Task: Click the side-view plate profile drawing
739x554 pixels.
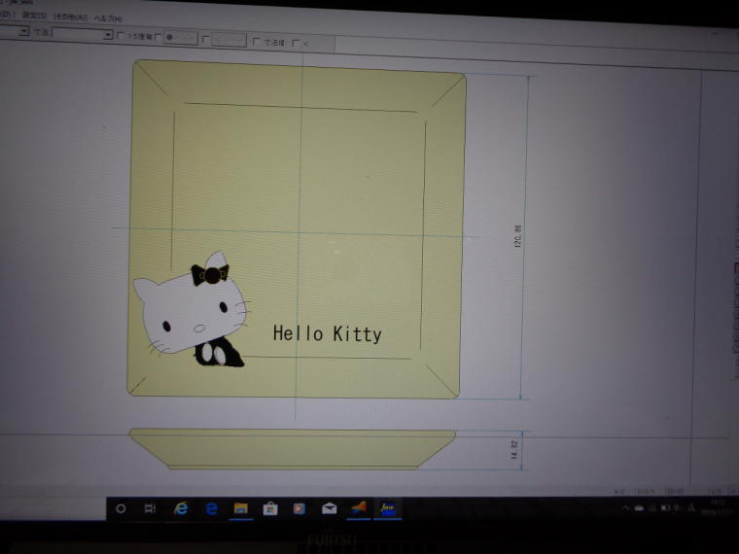Action: pyautogui.click(x=293, y=449)
